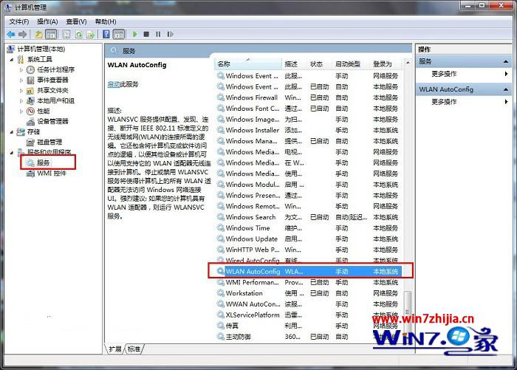Click the Up one level toolbar icon
This screenshot has height=370, width=517.
tap(39, 34)
